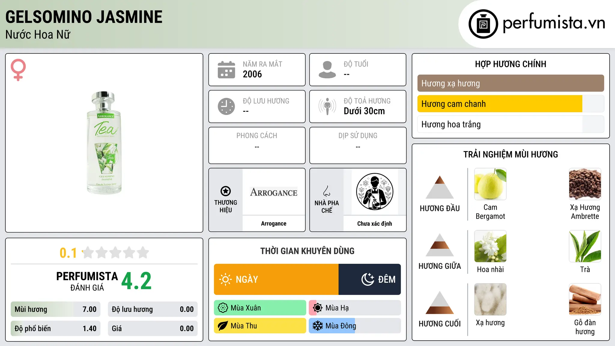Click the Trải nghiệm mùi hương heading

coord(511,154)
